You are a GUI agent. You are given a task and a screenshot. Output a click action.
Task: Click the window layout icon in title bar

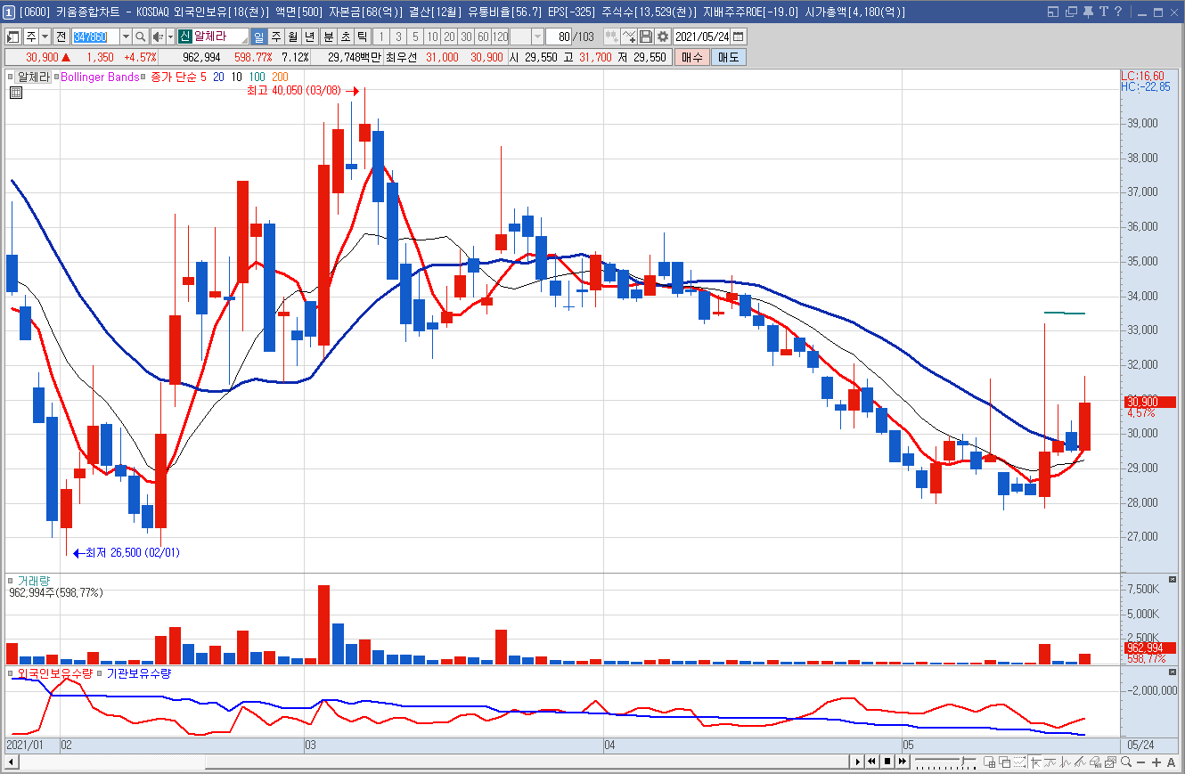1053,12
